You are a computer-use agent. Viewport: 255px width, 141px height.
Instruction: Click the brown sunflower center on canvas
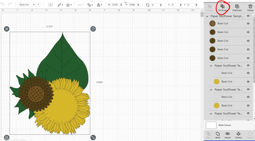36,94
